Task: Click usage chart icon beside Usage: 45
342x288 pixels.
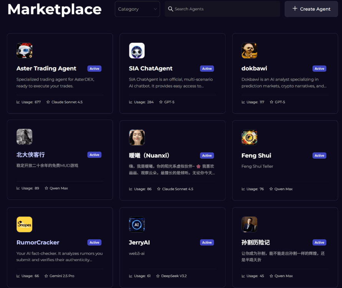Action: pyautogui.click(x=243, y=276)
